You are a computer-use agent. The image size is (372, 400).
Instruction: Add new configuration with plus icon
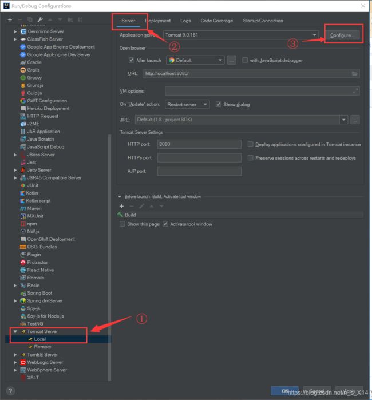pos(10,19)
